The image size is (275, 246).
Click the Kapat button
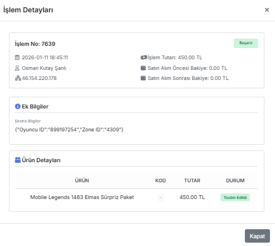click(x=257, y=236)
